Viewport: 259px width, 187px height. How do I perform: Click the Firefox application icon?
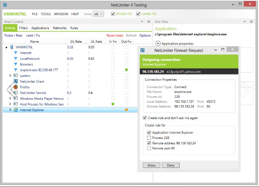16,87
